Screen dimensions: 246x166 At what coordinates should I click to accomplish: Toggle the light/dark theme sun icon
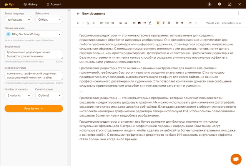pos(209,4)
